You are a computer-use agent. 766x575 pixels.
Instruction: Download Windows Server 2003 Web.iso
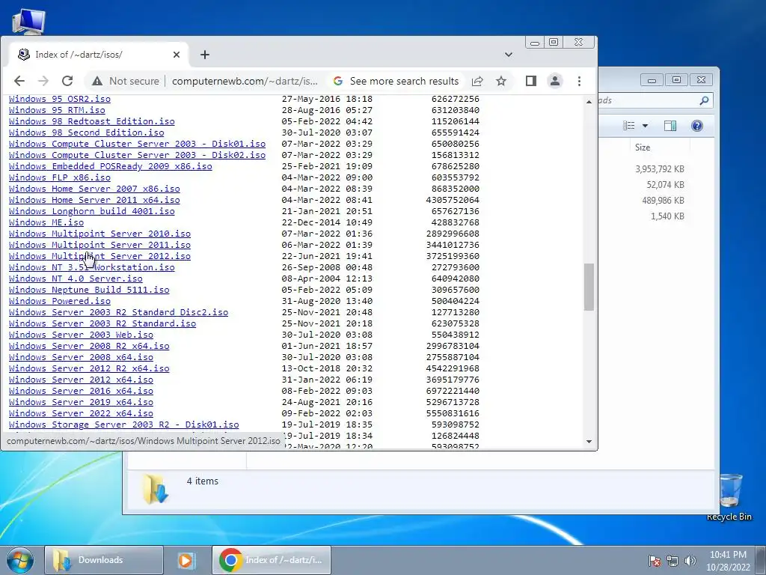(81, 335)
